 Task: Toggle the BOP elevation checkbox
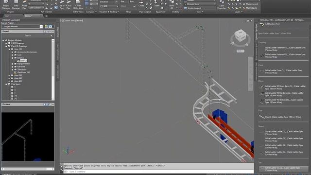pyautogui.click(x=102, y=6)
